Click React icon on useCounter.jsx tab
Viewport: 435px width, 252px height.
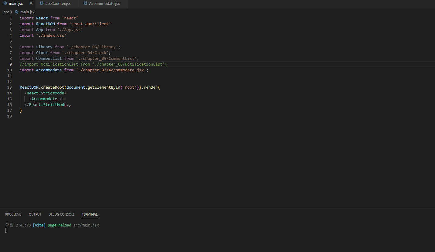(42, 4)
